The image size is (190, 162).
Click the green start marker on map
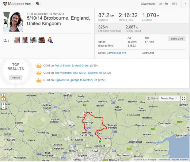pos(100,141)
